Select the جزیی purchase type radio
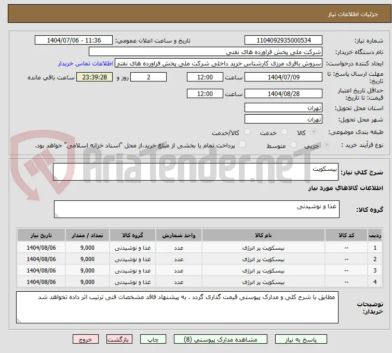The image size is (392, 353). [x=327, y=145]
